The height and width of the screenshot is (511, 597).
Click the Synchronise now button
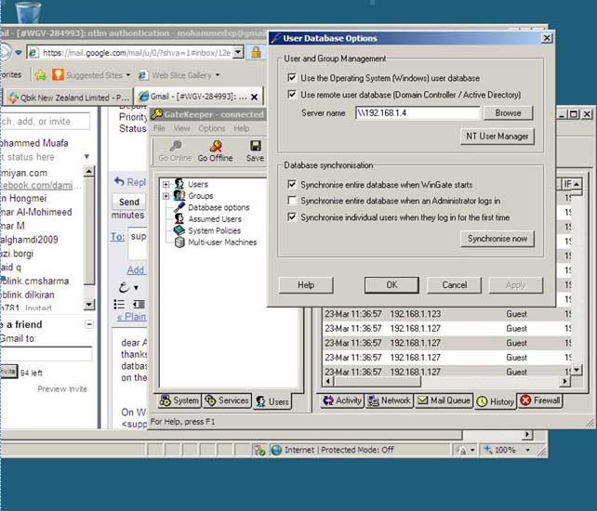point(497,239)
